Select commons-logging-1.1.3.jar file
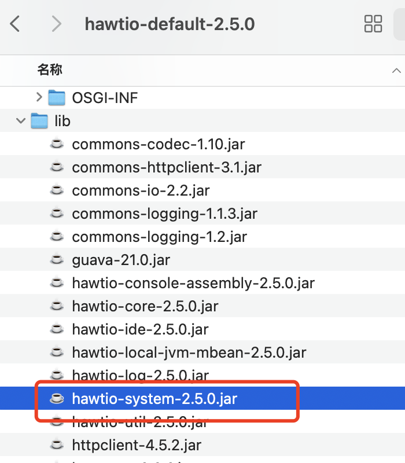This screenshot has width=405, height=463. pyautogui.click(x=164, y=214)
